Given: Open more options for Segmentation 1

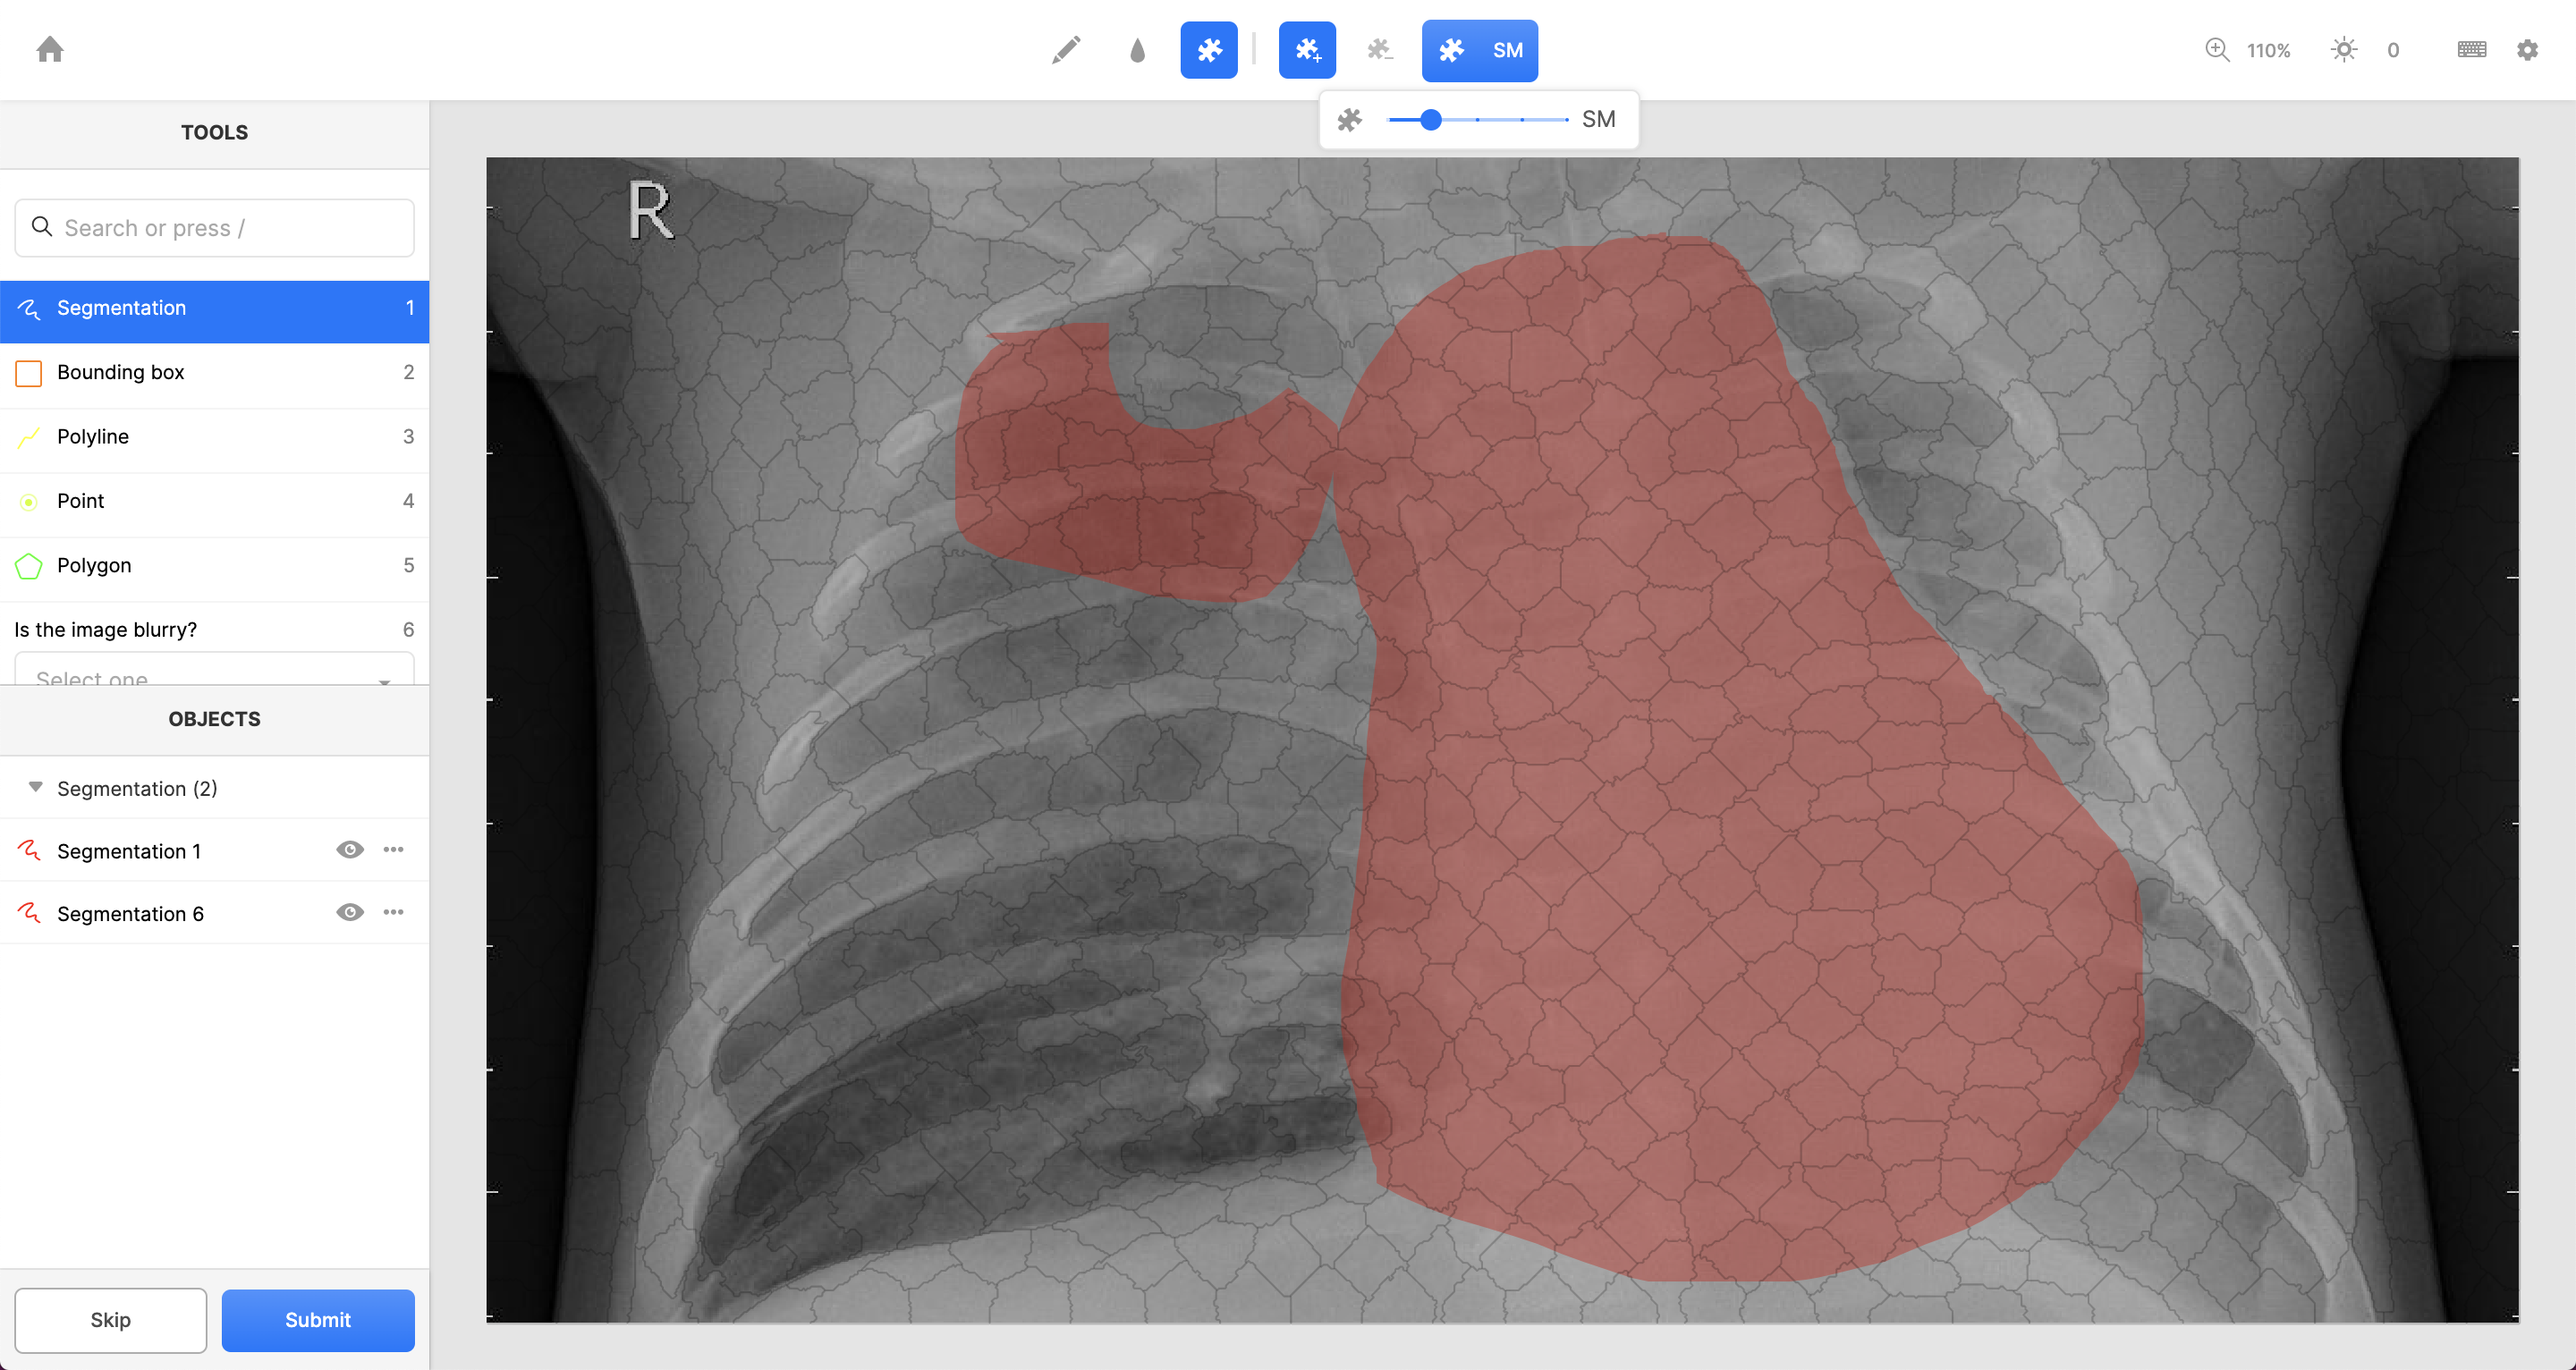Looking at the screenshot, I should point(393,850).
